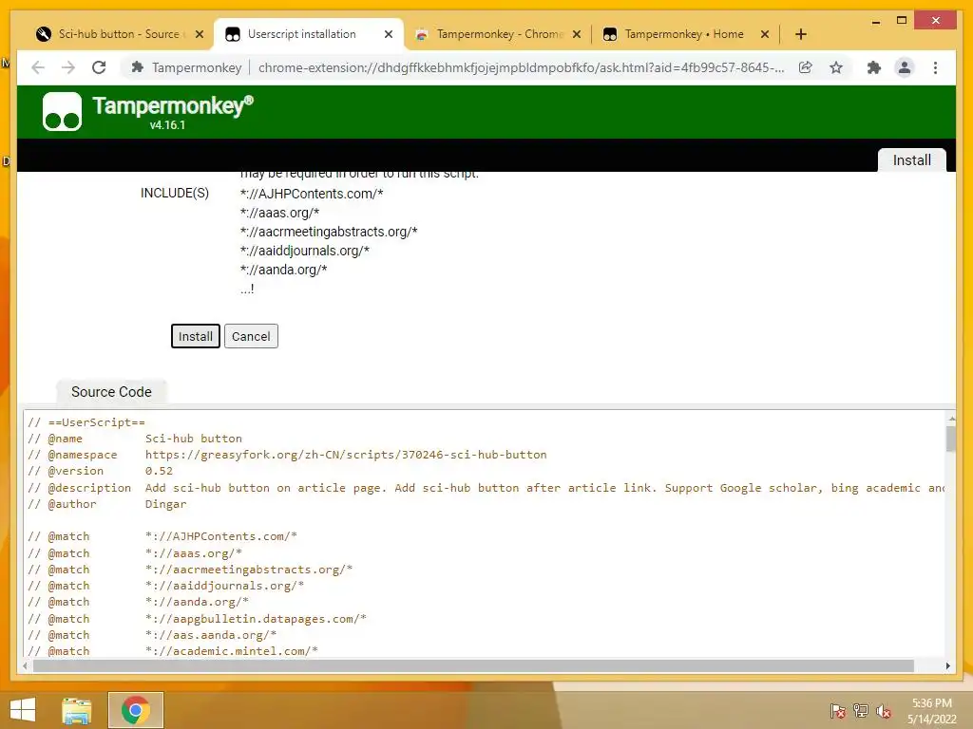Reload the page with the refresh icon
Screen dimensions: 973x729
pos(99,67)
